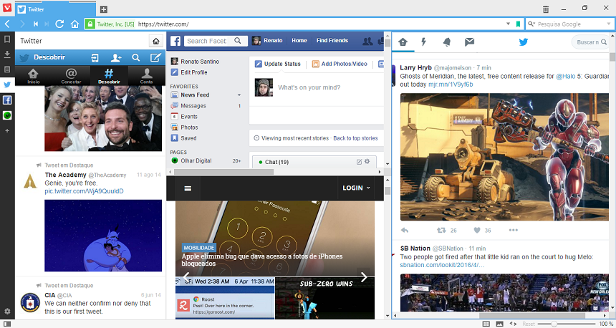
Task: Open the LOGIN dropdown on news site
Action: (356, 188)
